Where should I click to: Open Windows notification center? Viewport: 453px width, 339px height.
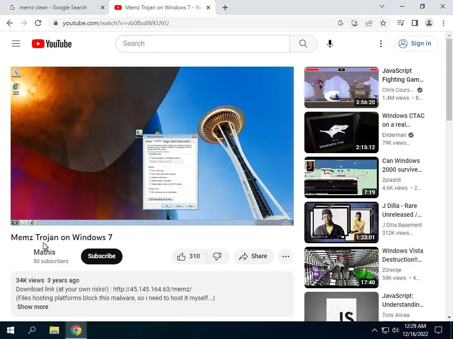tap(438, 330)
